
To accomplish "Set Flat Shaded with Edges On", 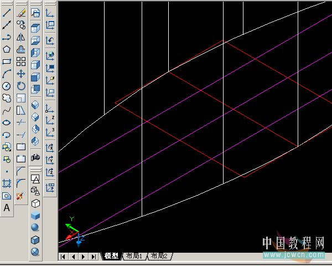I will [x=35, y=240].
